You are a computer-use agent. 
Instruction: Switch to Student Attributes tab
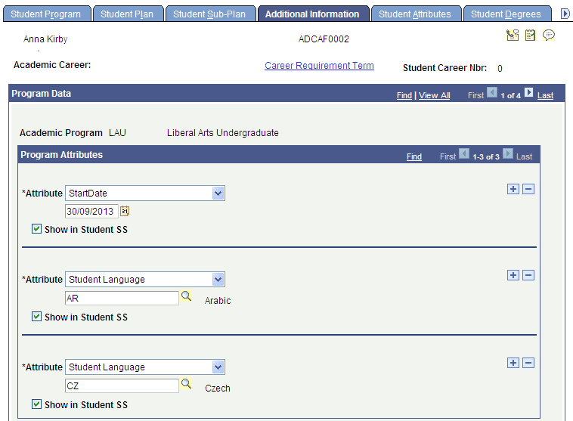[x=415, y=14]
